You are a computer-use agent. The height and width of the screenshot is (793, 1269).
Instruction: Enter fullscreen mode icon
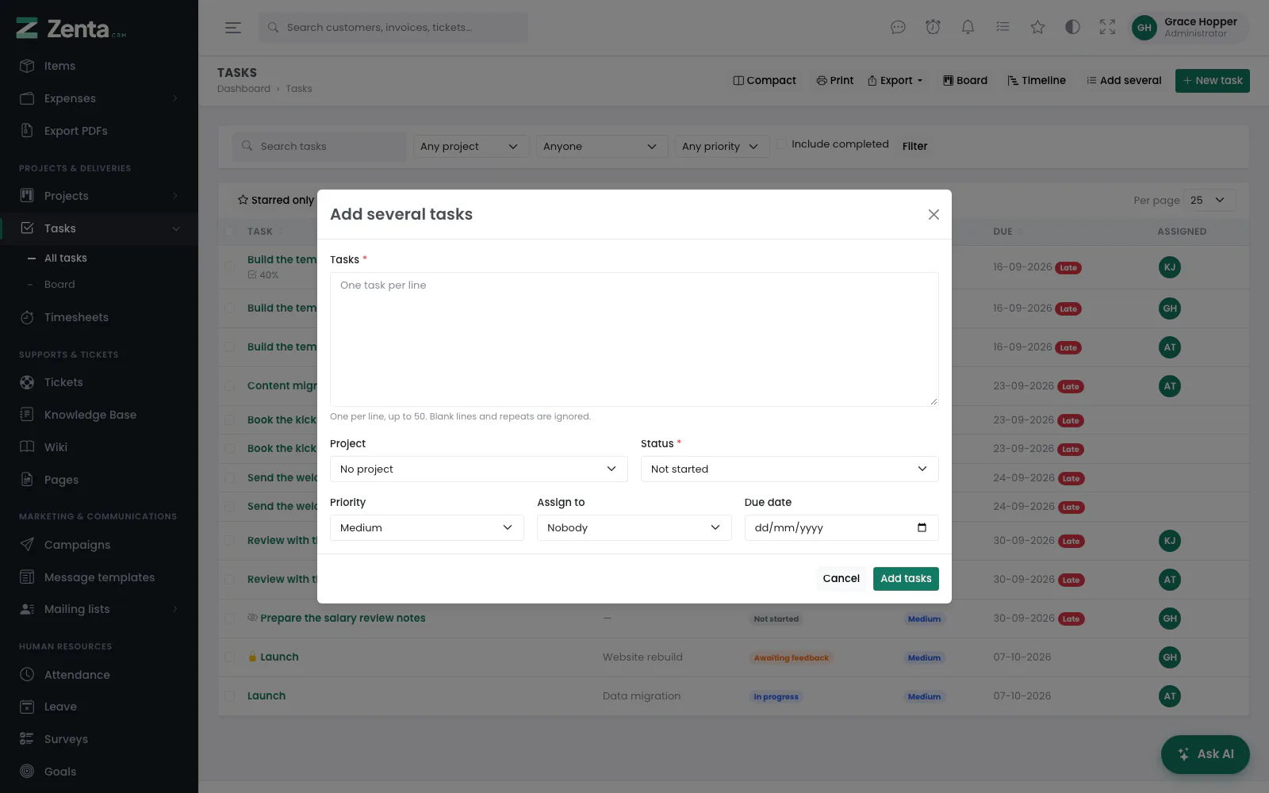pos(1107,28)
